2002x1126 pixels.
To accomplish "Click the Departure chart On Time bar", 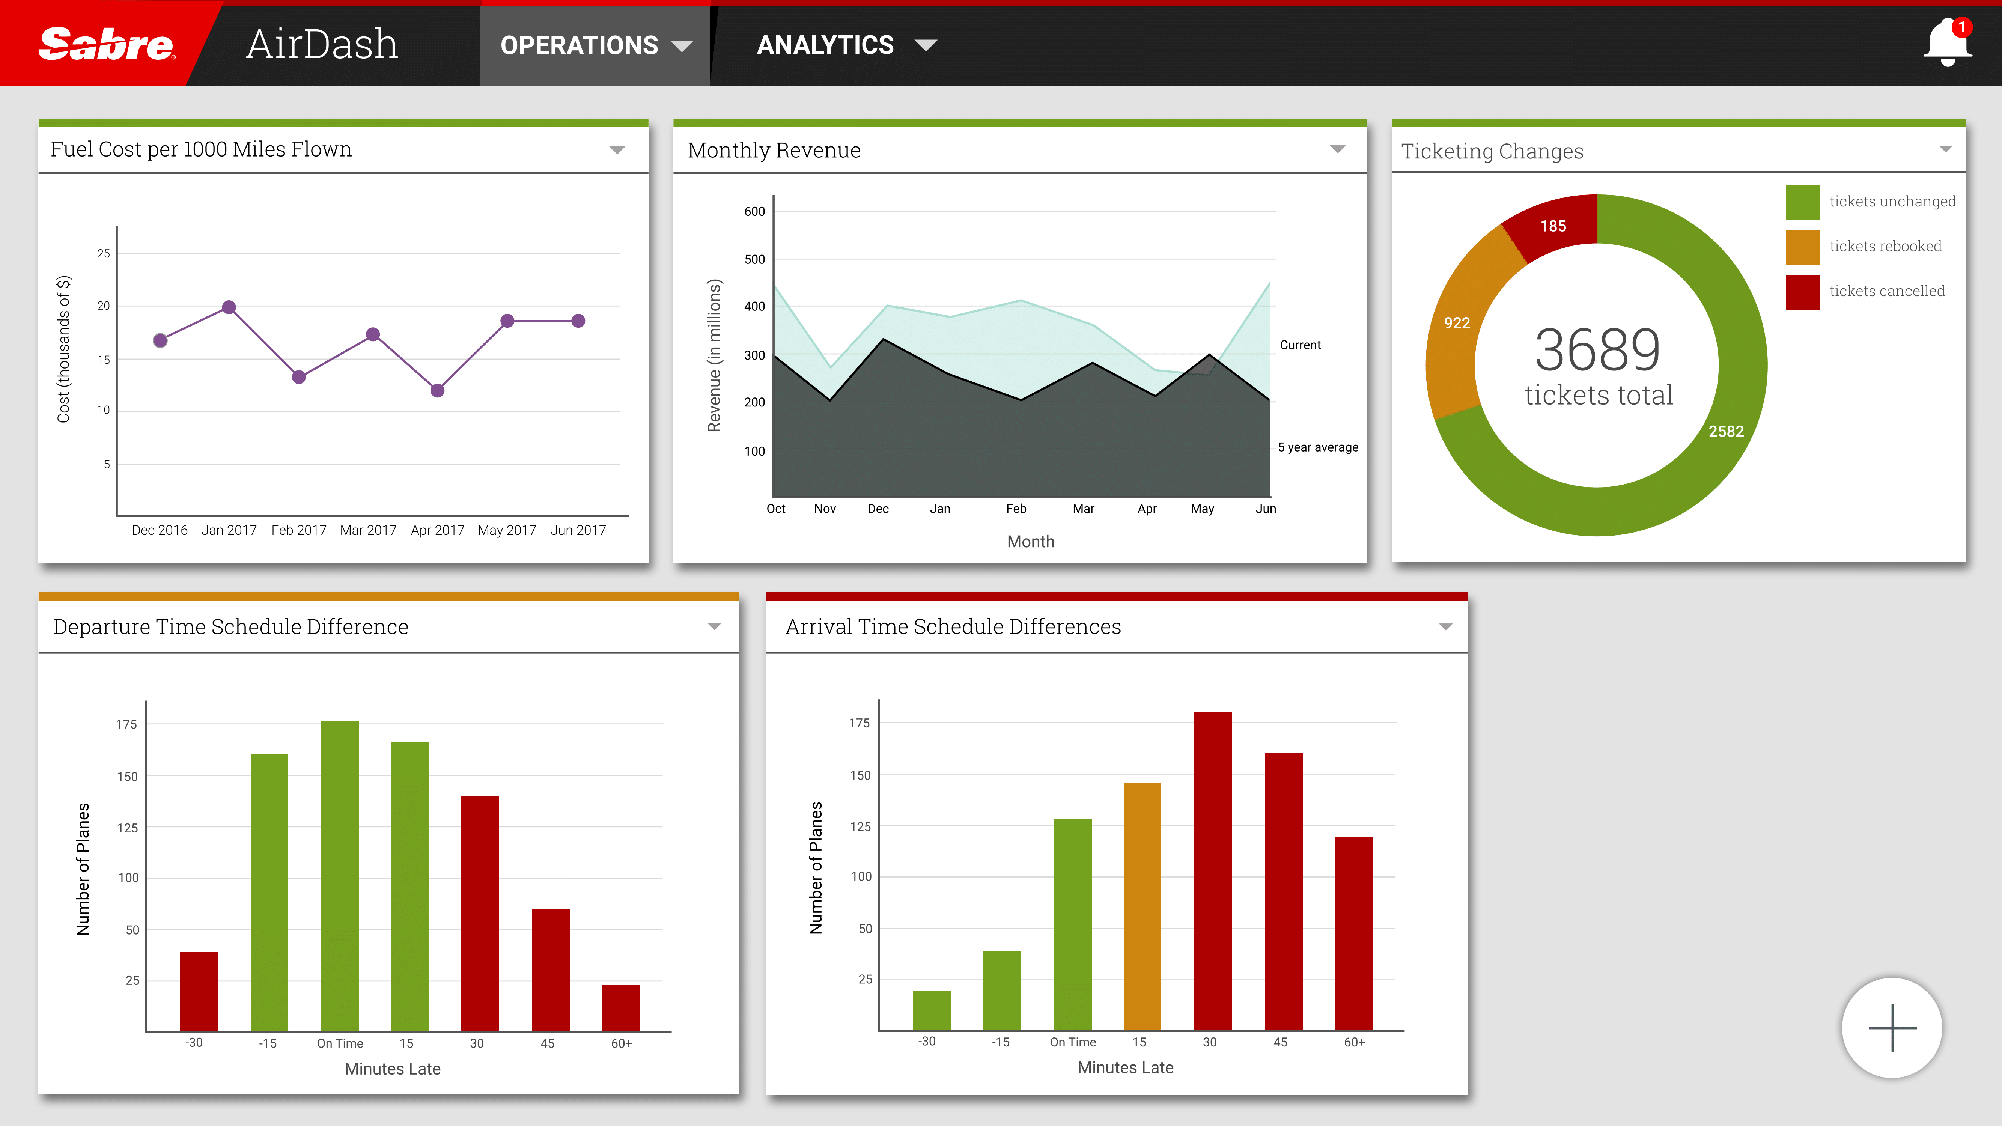I will tap(340, 876).
